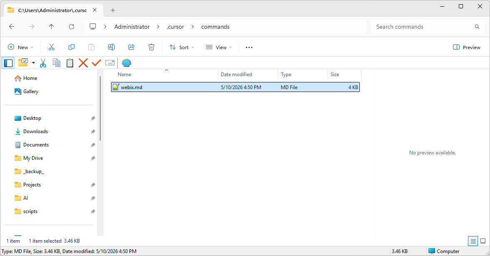The height and width of the screenshot is (256, 490).
Task: Click the Cut icon in command bar
Action: click(52, 47)
